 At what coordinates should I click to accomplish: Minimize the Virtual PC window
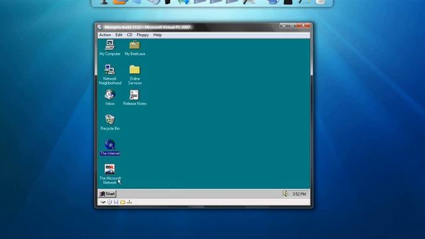tap(284, 25)
